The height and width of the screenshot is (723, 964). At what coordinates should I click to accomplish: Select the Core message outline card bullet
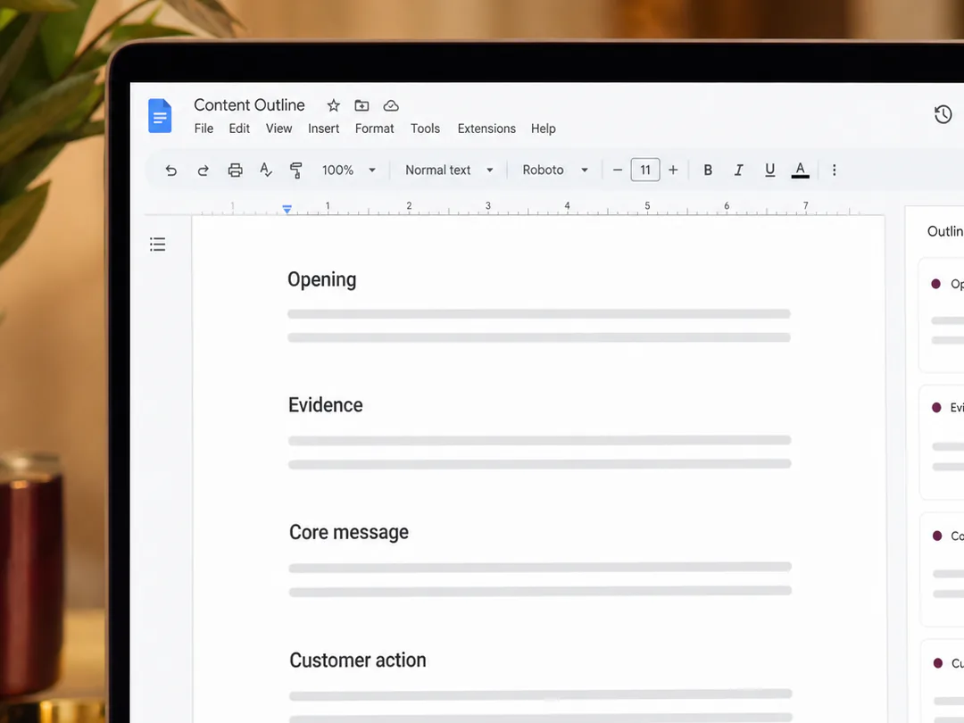(x=937, y=536)
